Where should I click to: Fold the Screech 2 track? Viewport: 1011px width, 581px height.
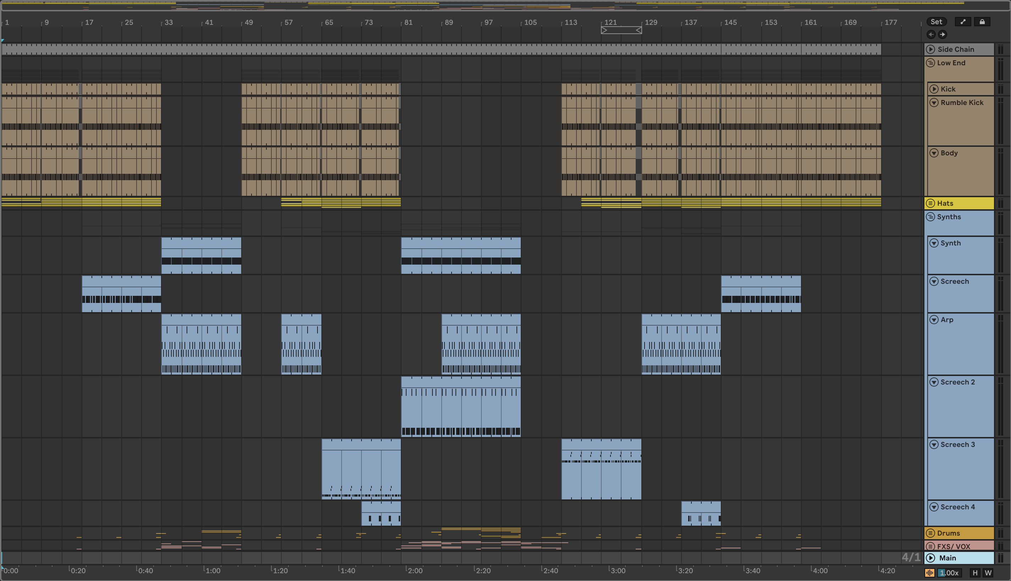click(x=934, y=382)
